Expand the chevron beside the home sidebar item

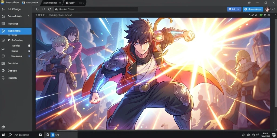29,16
